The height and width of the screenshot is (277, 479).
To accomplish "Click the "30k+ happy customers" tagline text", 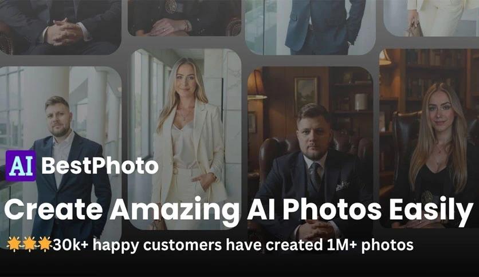I will [x=138, y=245].
